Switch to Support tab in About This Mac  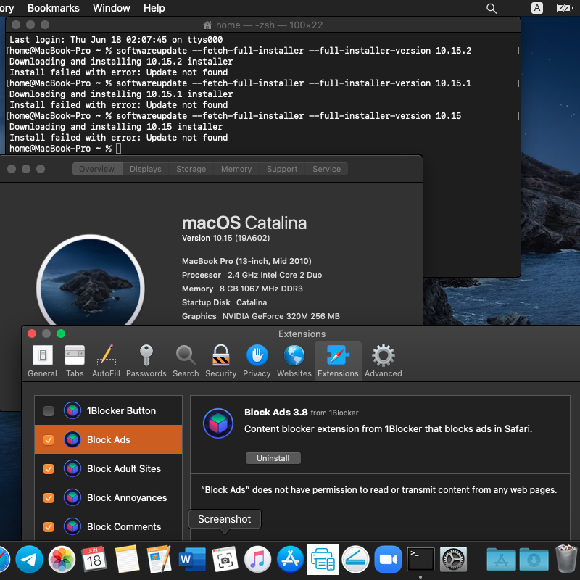pyautogui.click(x=282, y=169)
